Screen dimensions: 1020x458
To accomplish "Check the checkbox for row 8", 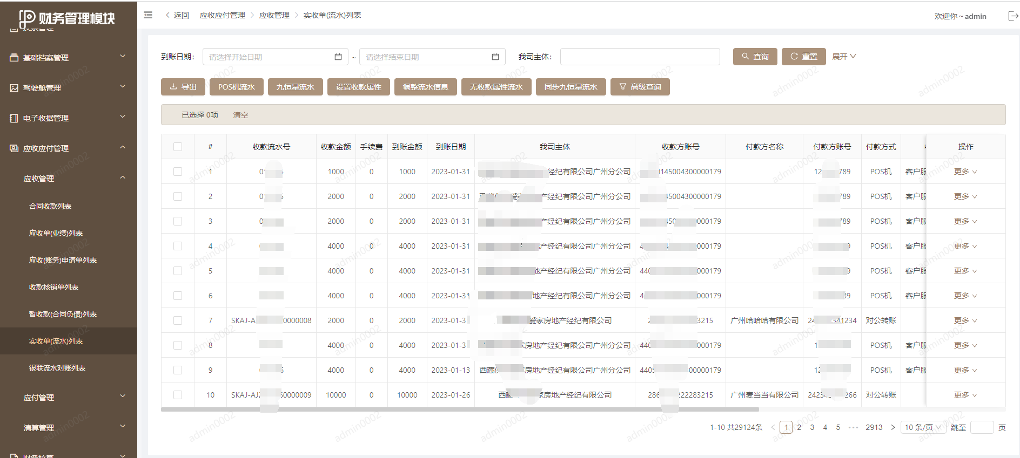I will tap(178, 345).
